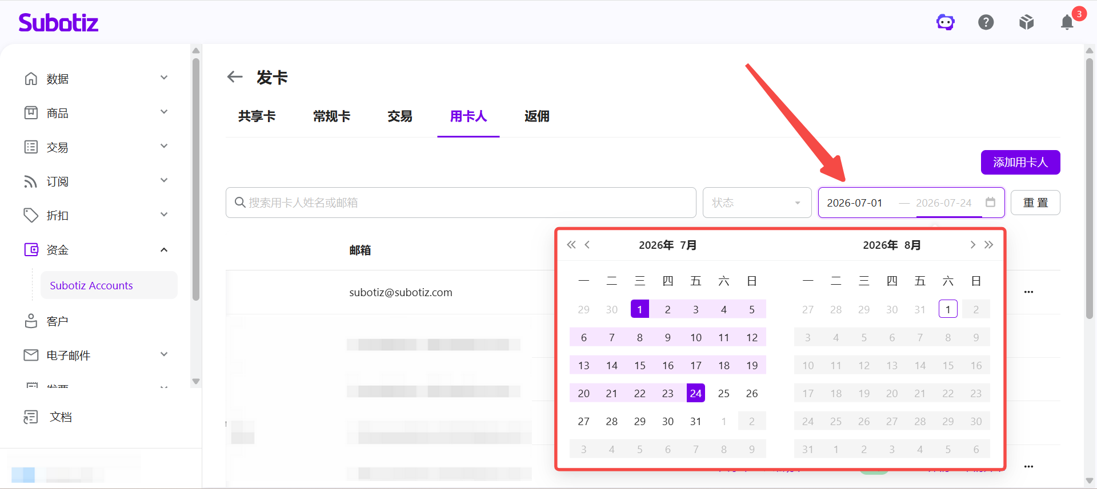
Task: Click the 订阅 feed icon in sidebar
Action: 31,181
